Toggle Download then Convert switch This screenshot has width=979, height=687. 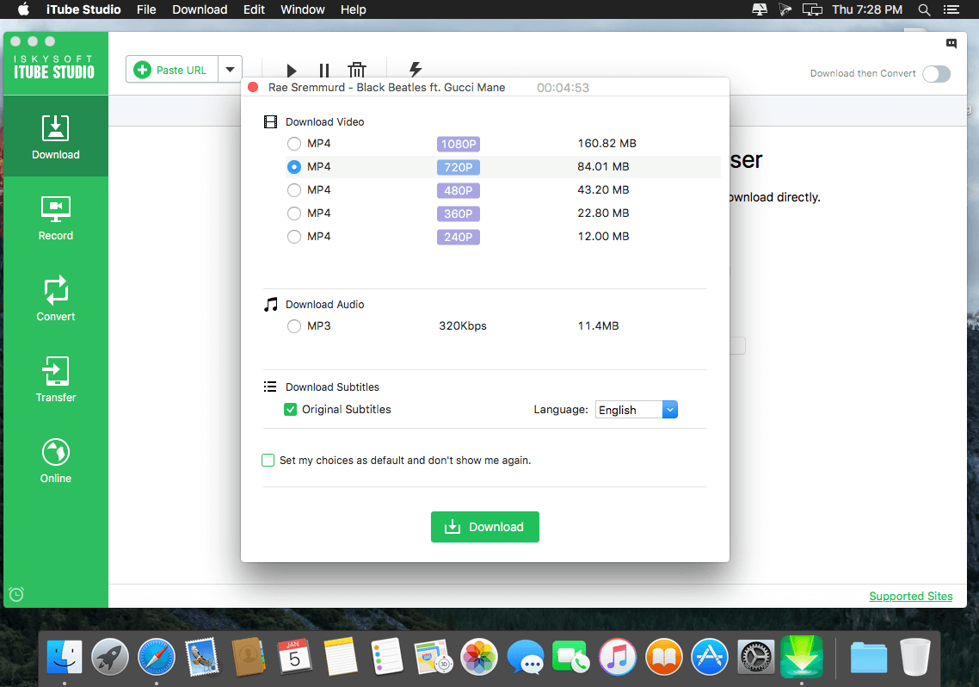pos(936,74)
